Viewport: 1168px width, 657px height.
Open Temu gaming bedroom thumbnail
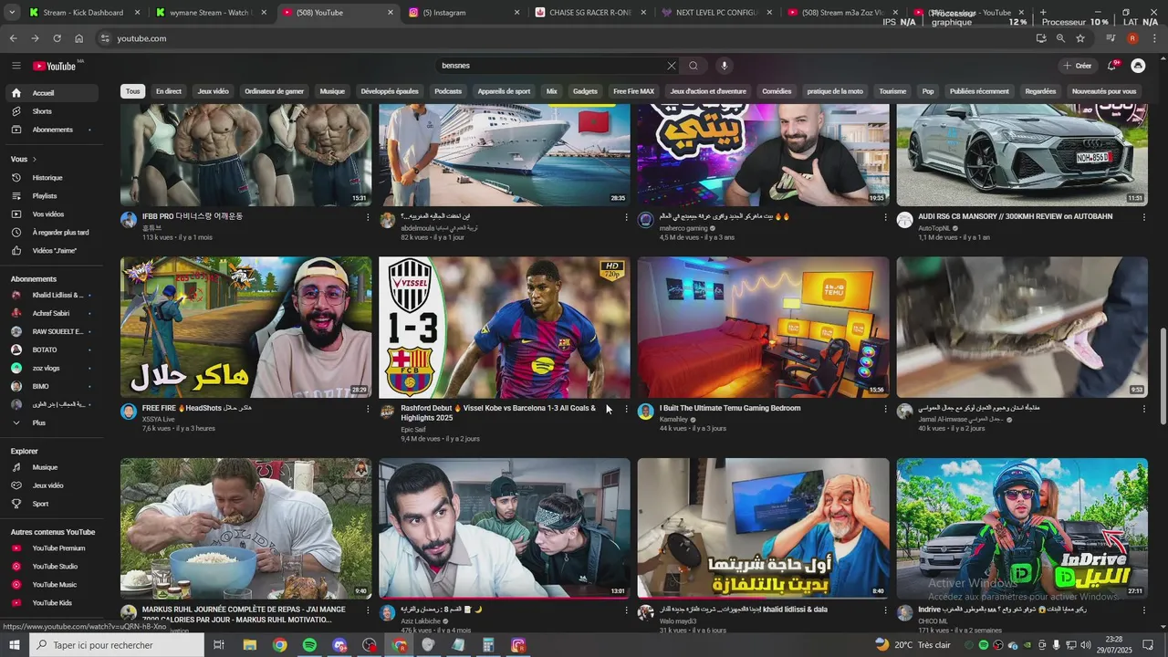coord(763,327)
